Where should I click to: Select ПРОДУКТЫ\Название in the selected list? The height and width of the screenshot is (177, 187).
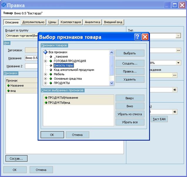pyautogui.click(x=79, y=98)
